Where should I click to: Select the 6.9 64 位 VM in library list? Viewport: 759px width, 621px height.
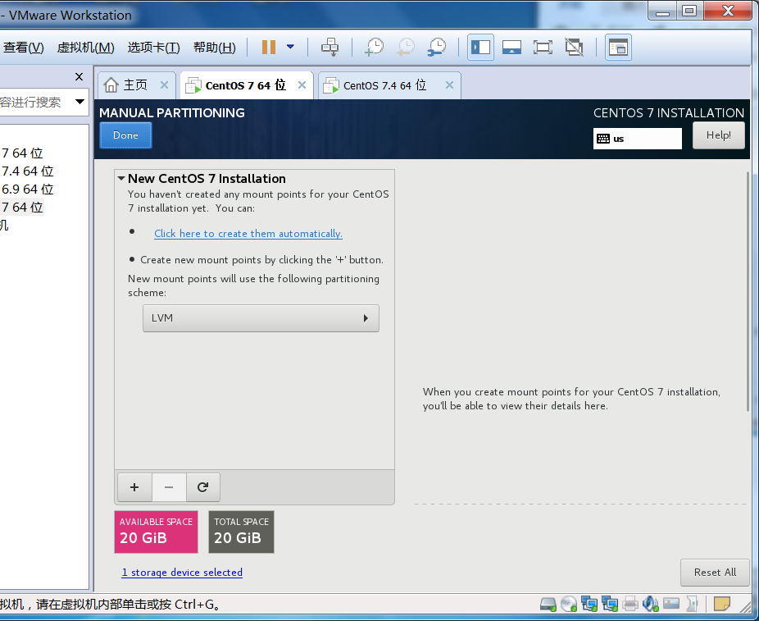tap(27, 189)
